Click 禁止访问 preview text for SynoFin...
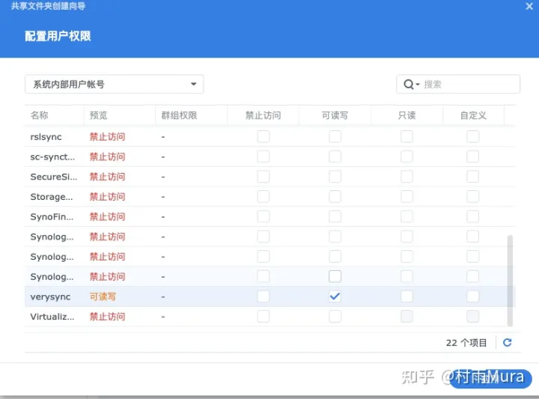539x399 pixels. tap(107, 216)
